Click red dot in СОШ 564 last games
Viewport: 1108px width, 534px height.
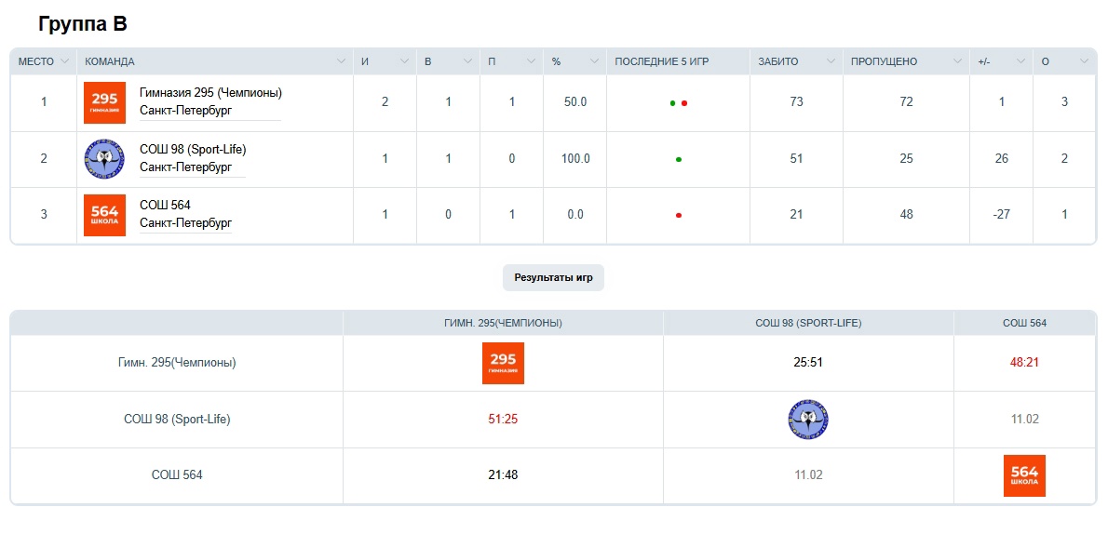(679, 216)
